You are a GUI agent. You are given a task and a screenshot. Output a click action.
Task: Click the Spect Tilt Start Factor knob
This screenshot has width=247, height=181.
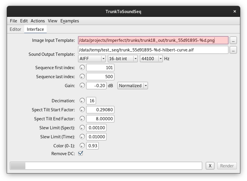pos(82,110)
